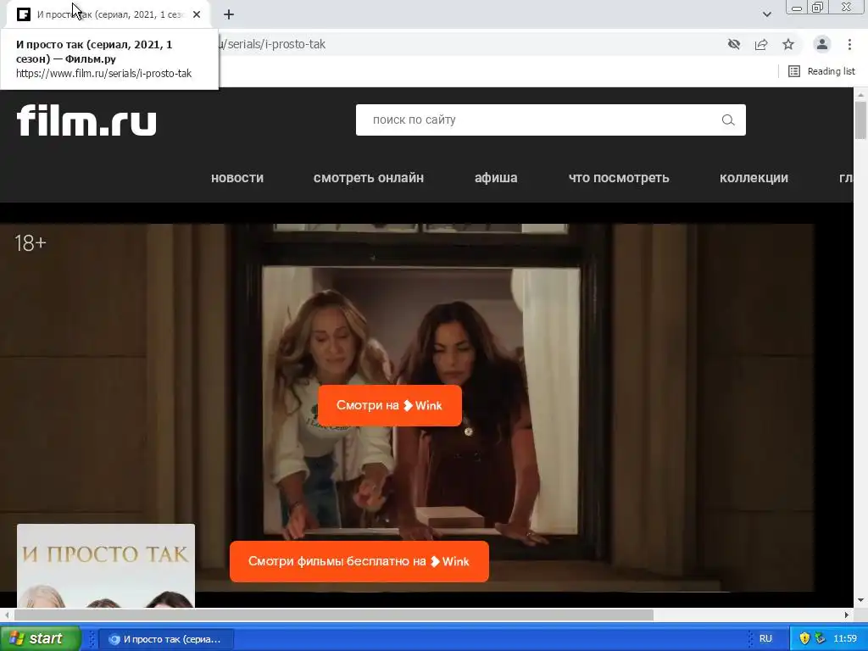Screen dimensions: 868x651
Task: Click the security shield tray icon
Action: [804, 639]
